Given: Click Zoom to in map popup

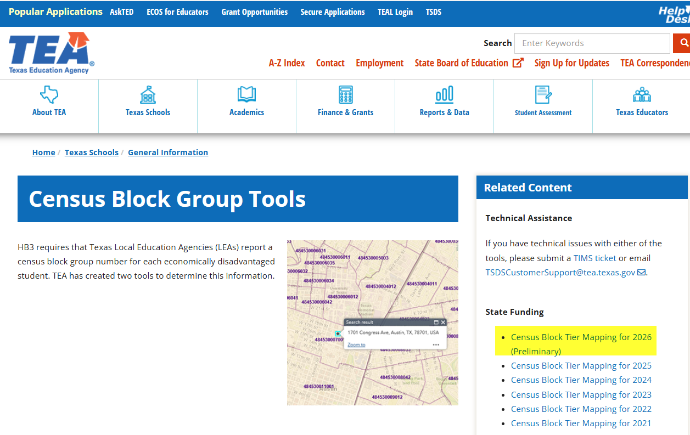Looking at the screenshot, I should coord(356,344).
